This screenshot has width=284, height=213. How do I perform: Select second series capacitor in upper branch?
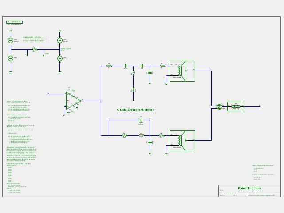tap(142, 66)
